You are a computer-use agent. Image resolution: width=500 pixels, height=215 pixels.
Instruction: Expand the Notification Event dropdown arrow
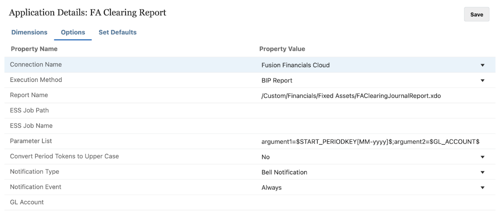[482, 187]
